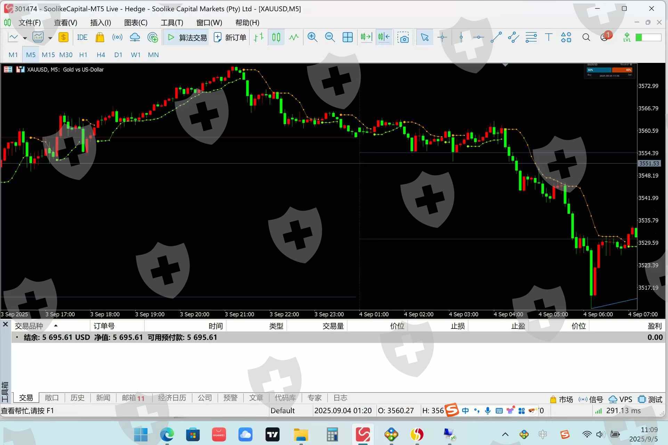Toggle chart shift from right edge
The height and width of the screenshot is (445, 668).
pyautogui.click(x=384, y=37)
